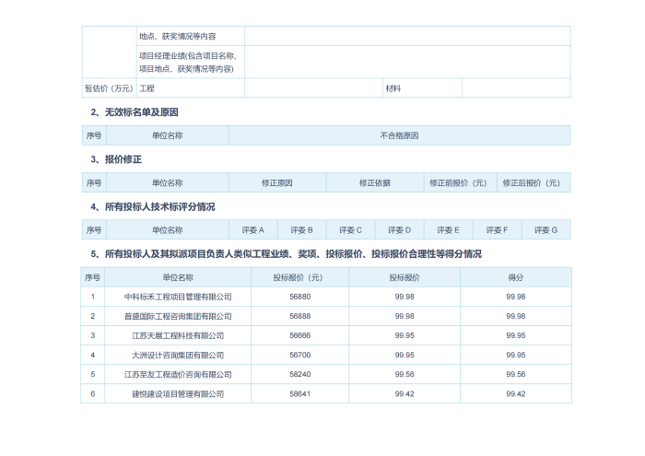Screen dimensions: 645x456
Task: Select '首盛国际工程咨询集团有限公司'
Action: pyautogui.click(x=178, y=316)
